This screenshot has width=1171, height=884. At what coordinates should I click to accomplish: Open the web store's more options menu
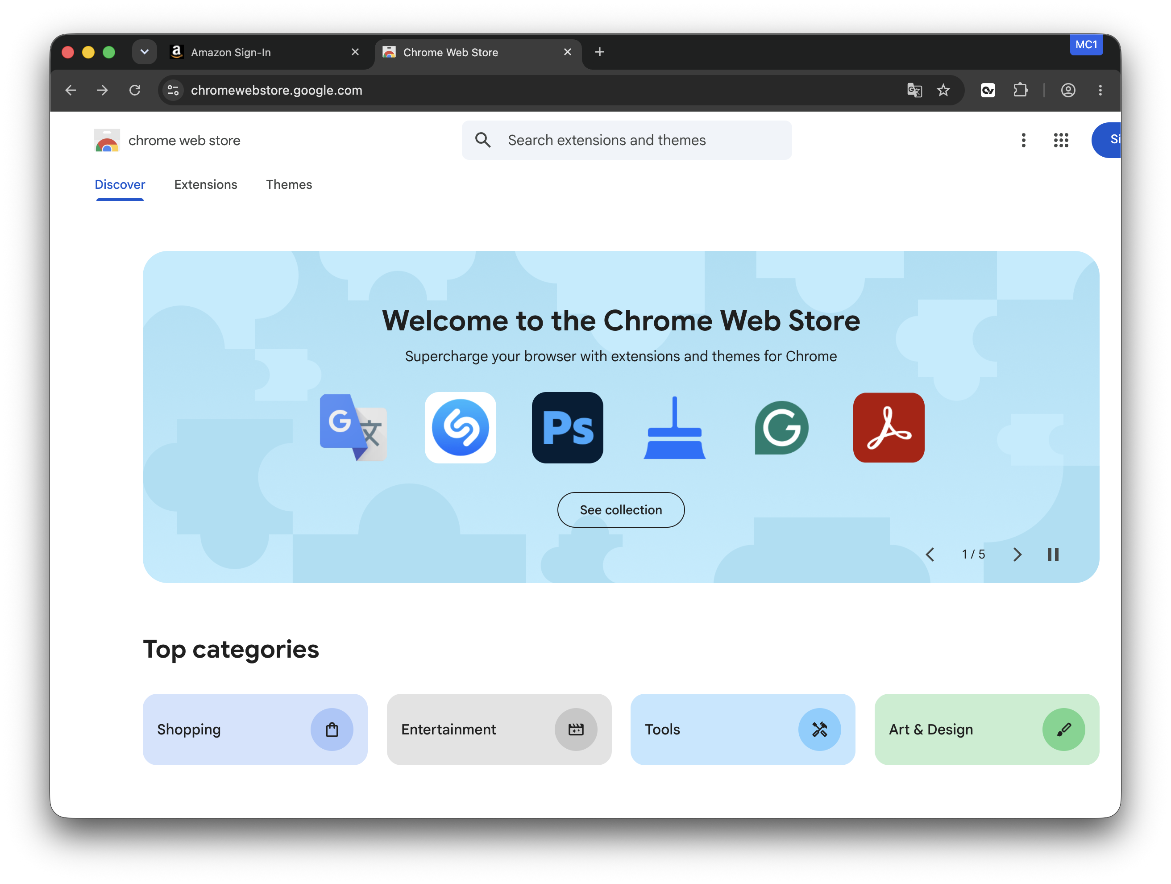tap(1023, 140)
